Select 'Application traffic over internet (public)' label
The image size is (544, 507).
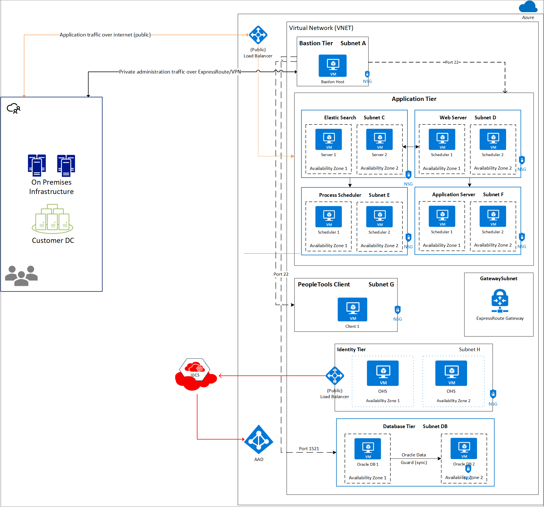point(105,35)
